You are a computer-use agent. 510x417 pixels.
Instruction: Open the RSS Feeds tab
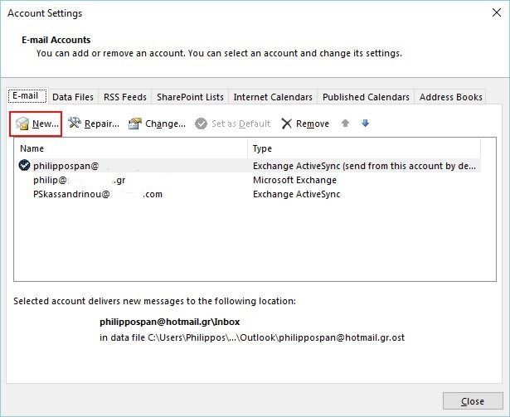click(125, 97)
